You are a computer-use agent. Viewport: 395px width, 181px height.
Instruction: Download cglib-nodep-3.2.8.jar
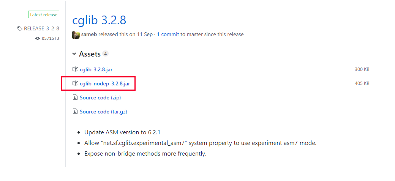tap(105, 83)
